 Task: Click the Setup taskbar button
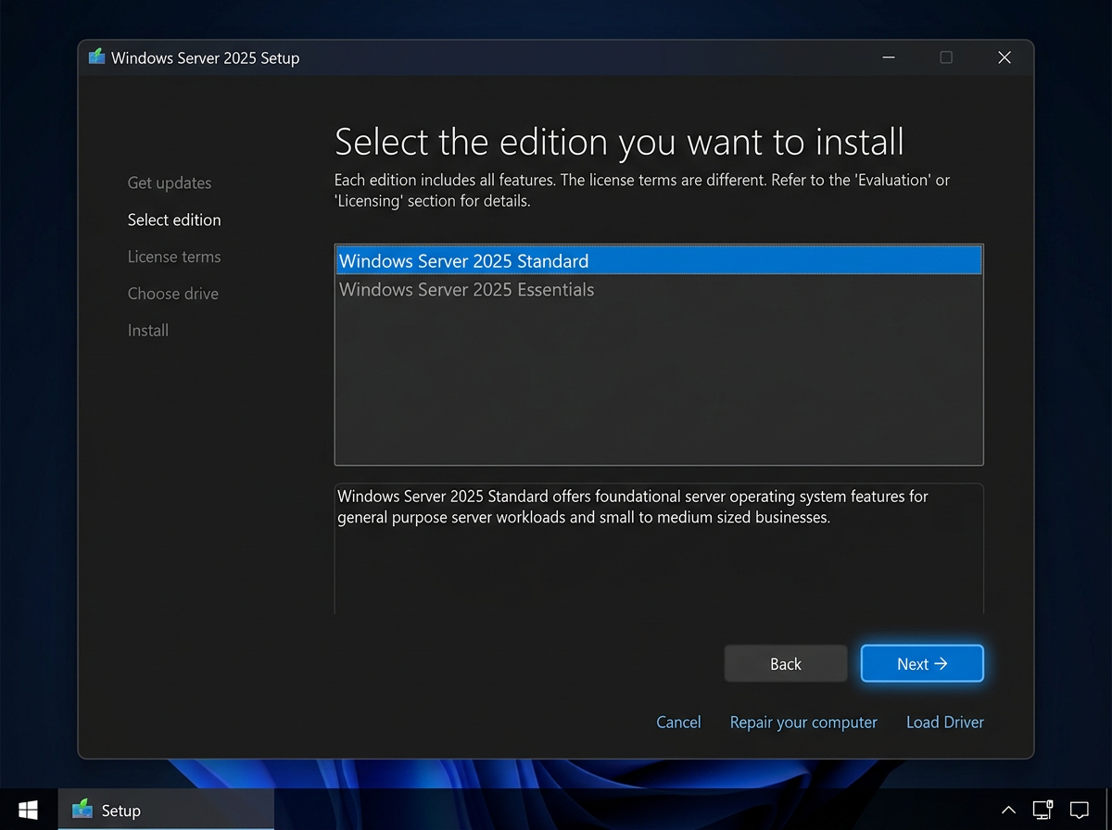pyautogui.click(x=167, y=810)
